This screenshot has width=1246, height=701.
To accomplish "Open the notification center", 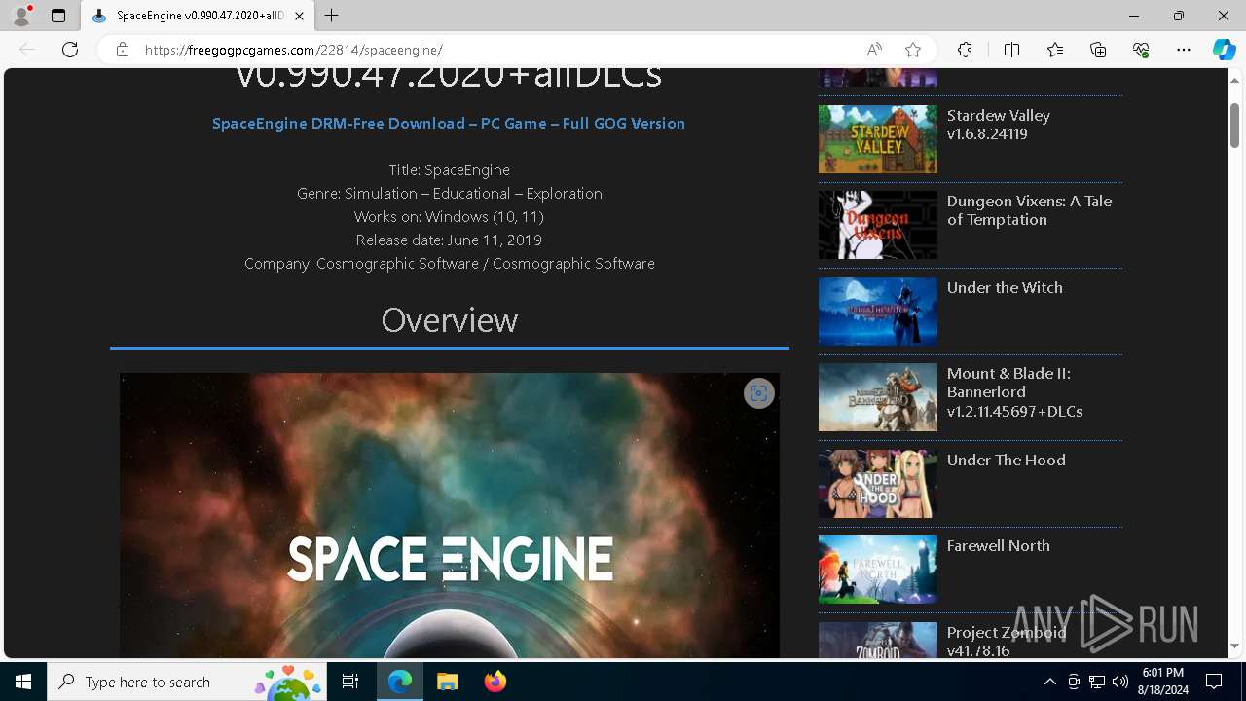I will point(1214,682).
